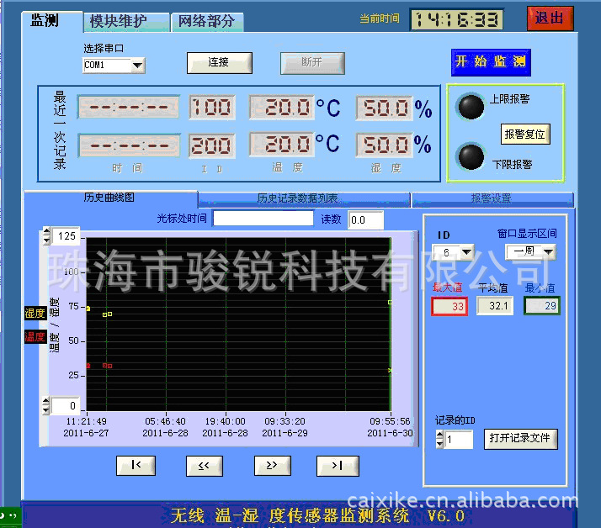Click the 记录的ID stepper arrows

pyautogui.click(x=439, y=439)
